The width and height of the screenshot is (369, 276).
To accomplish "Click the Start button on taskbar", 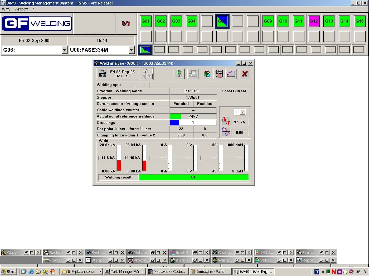I will (9, 272).
